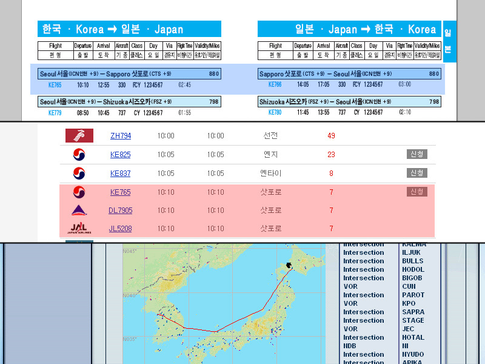The image size is (485, 364).
Task: Open flight link DL7905
Action: click(120, 211)
